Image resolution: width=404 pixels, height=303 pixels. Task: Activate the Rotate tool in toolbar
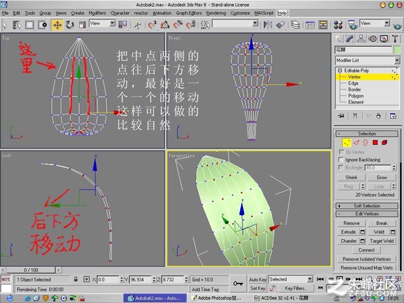[x=70, y=25]
